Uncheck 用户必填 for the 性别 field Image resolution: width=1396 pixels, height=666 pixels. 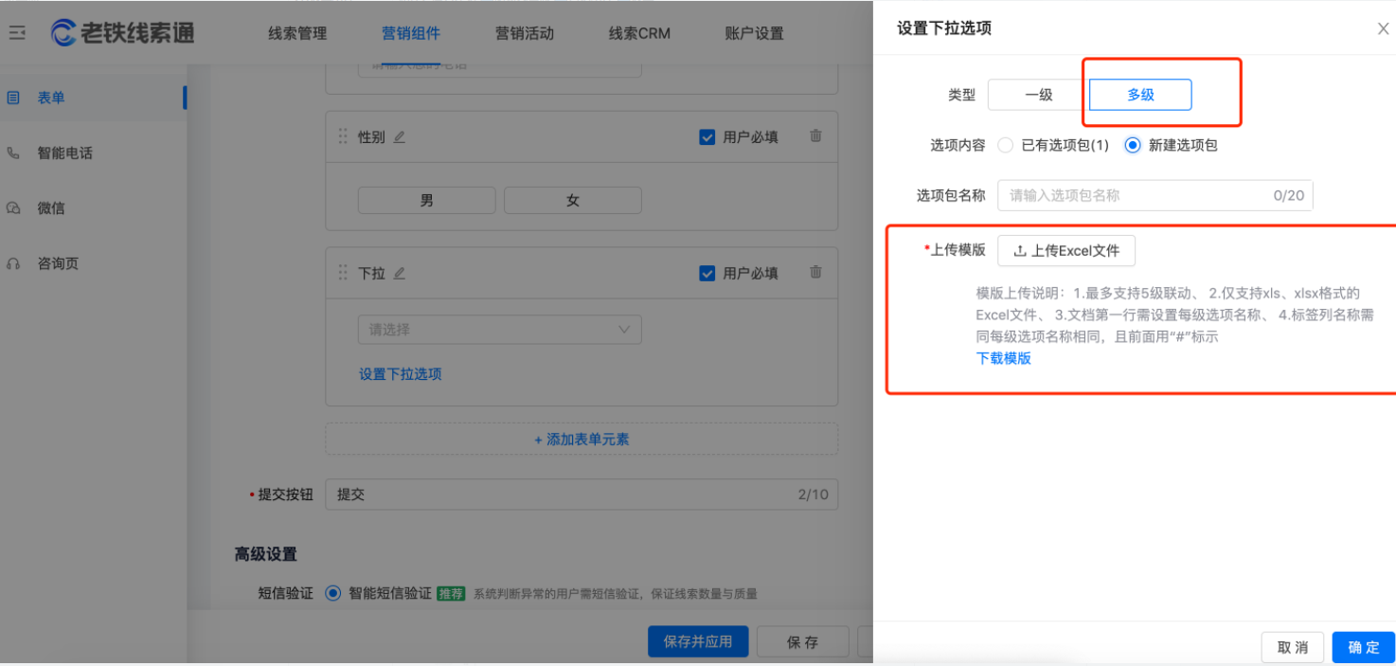(707, 136)
